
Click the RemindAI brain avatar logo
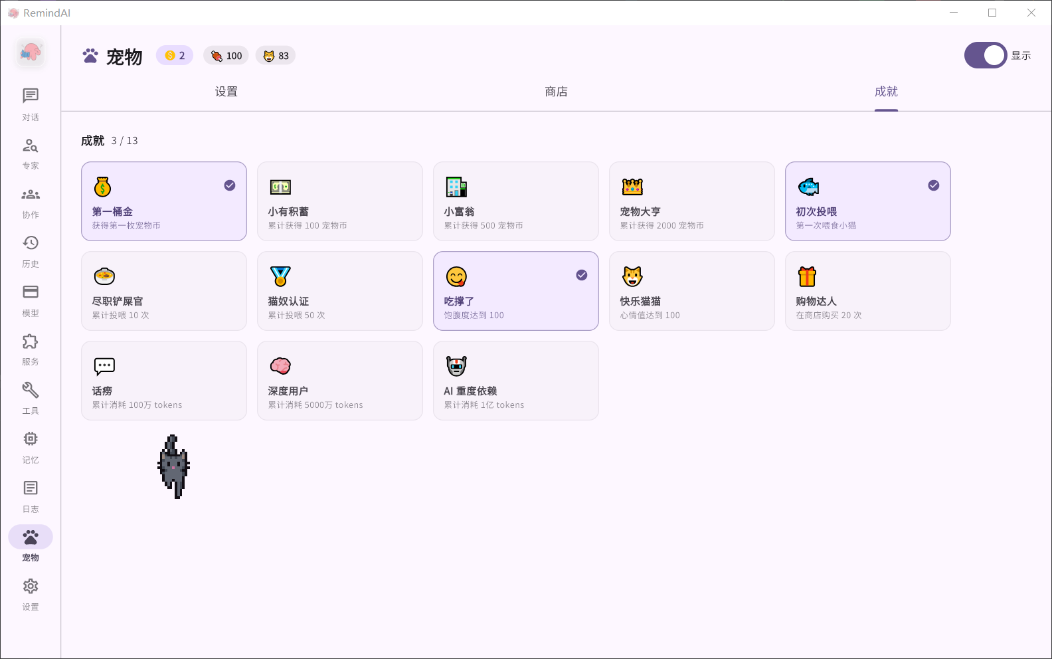click(x=31, y=52)
